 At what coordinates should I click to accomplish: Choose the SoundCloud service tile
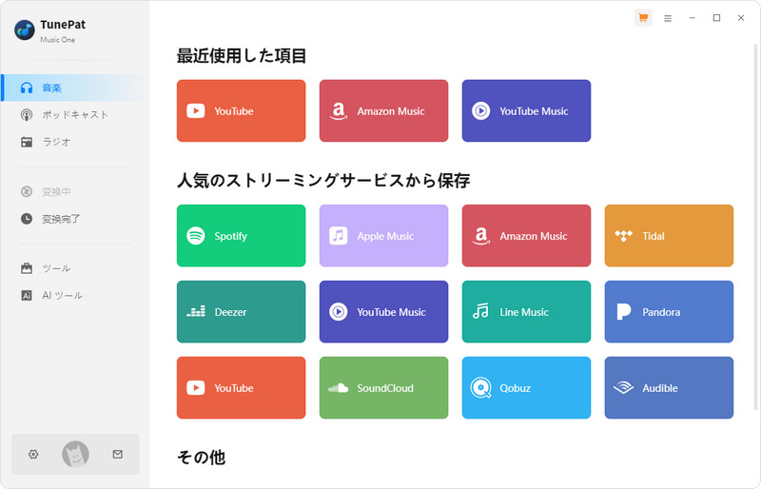(x=384, y=387)
